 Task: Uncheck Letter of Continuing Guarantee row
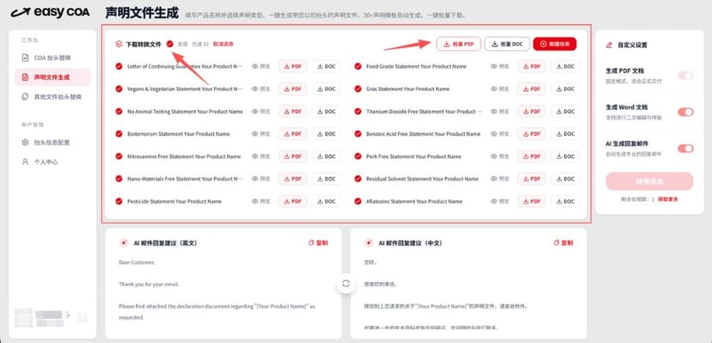pos(119,66)
